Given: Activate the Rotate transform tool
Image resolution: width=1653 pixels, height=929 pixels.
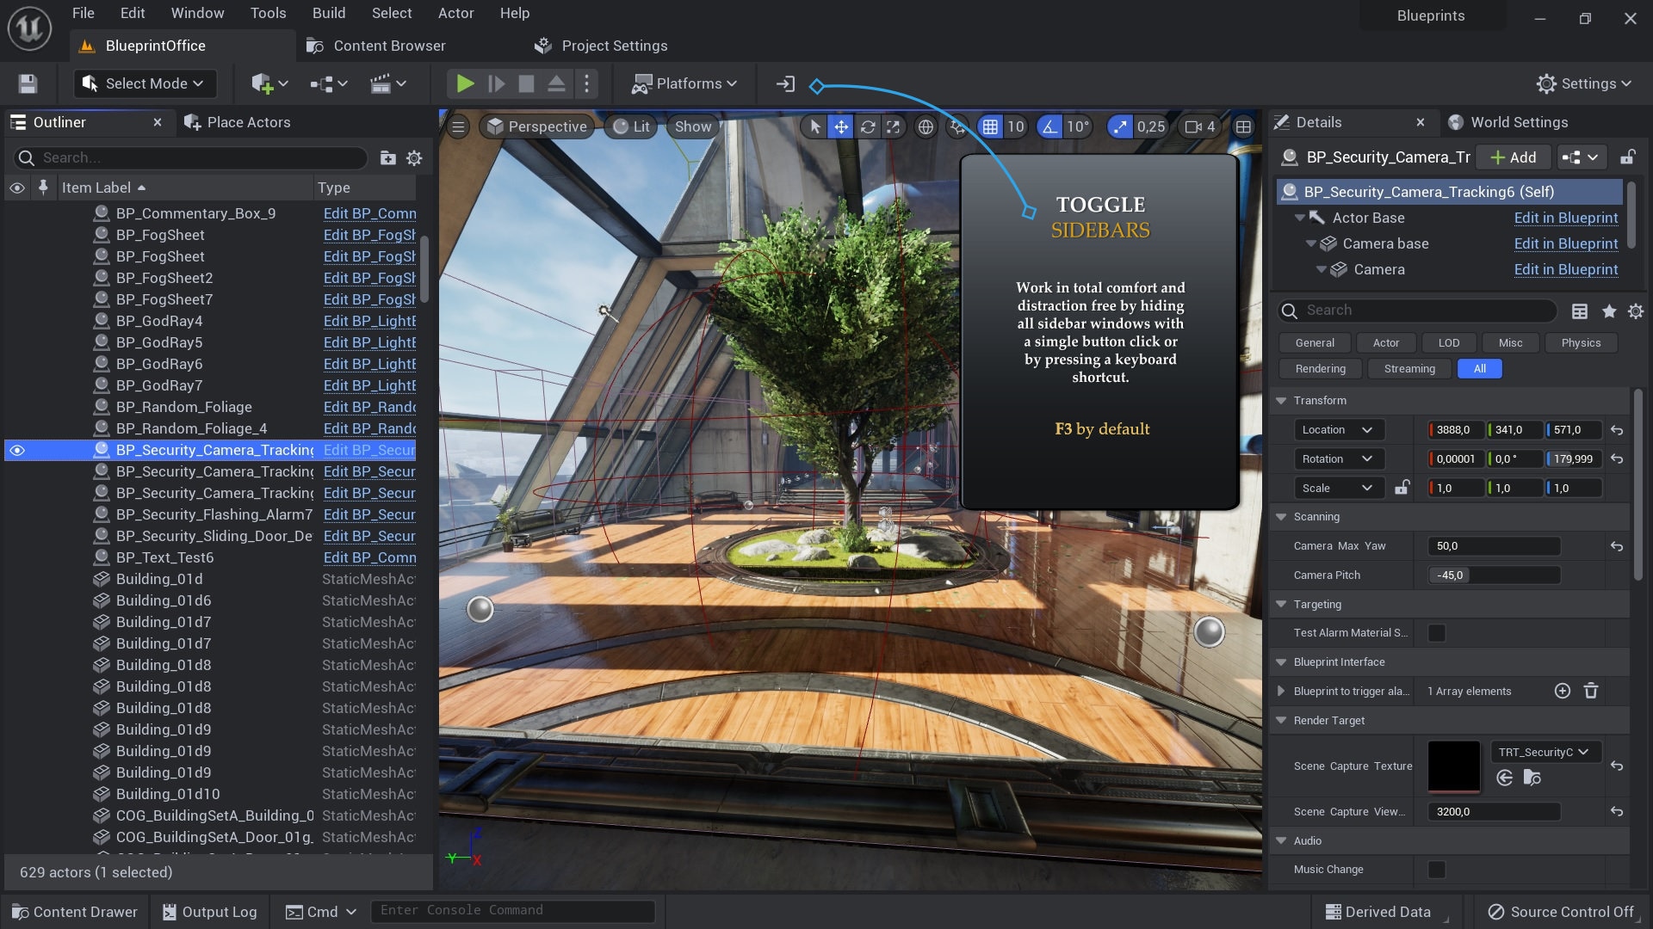Looking at the screenshot, I should pyautogui.click(x=868, y=126).
